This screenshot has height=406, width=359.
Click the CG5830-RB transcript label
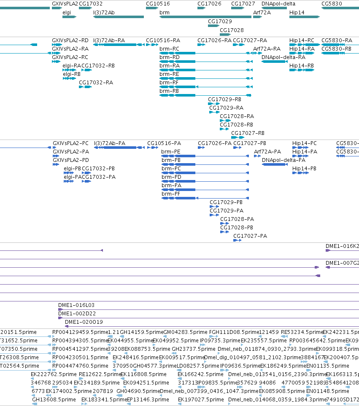[337, 48]
